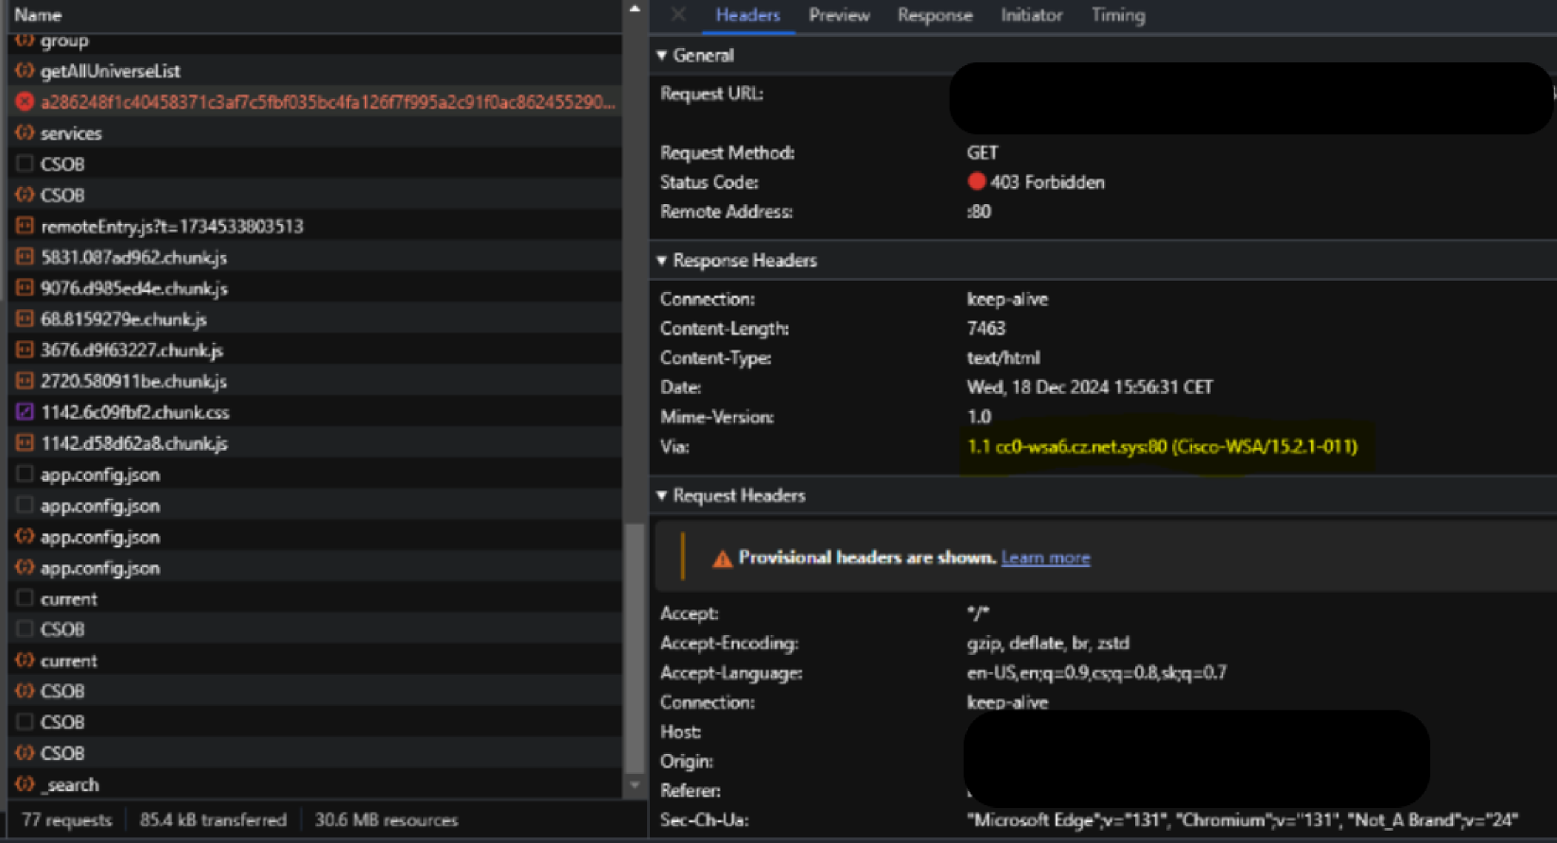
Task: Click the JSON icon beside services request
Action: coord(25,133)
